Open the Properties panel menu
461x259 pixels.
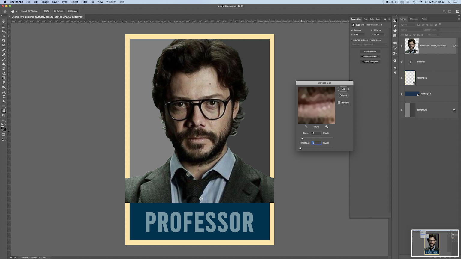389,19
